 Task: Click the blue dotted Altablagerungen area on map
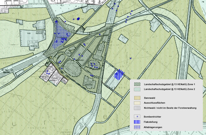coord(60,35)
